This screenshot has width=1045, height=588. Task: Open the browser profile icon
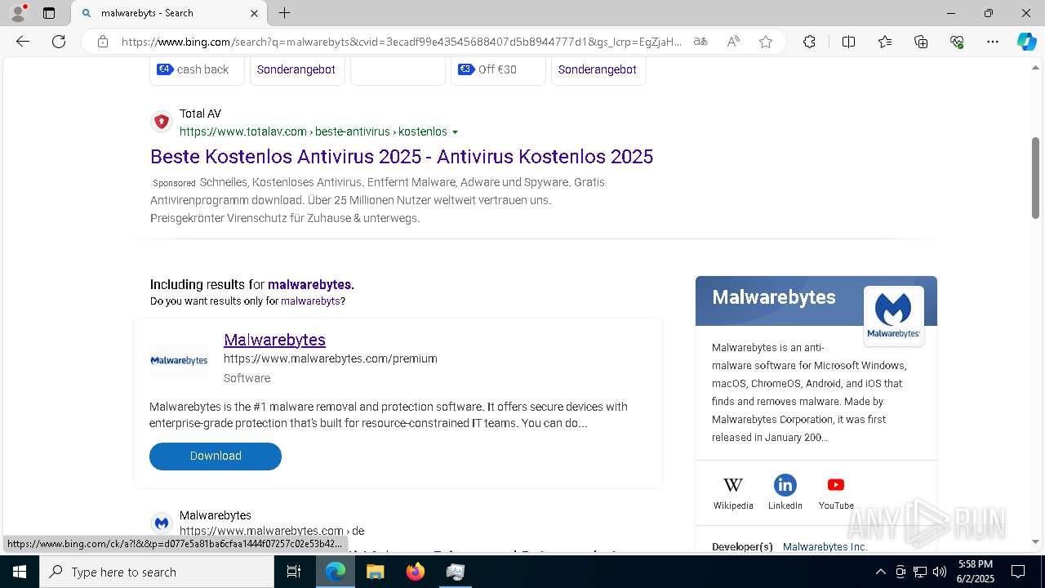[18, 13]
